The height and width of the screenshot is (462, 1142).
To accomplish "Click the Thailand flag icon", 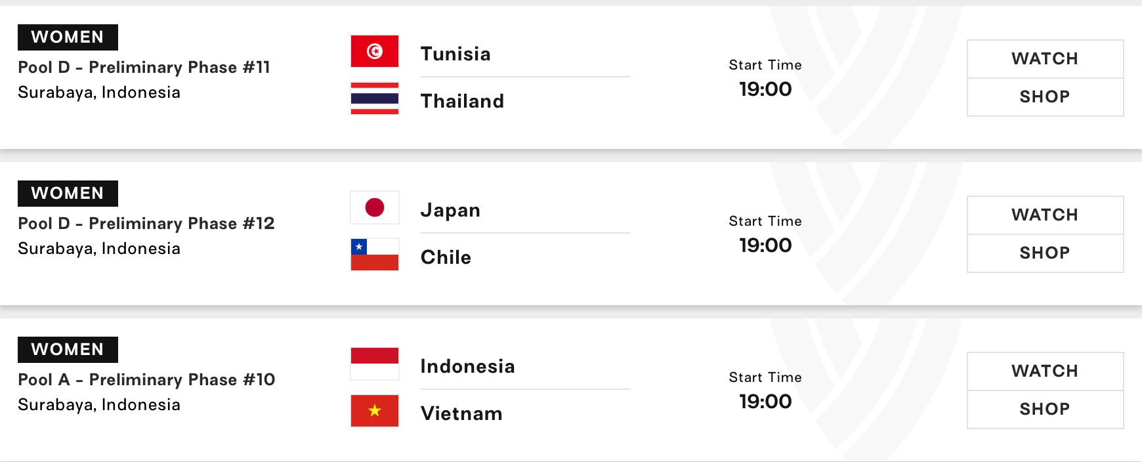I will [x=375, y=98].
